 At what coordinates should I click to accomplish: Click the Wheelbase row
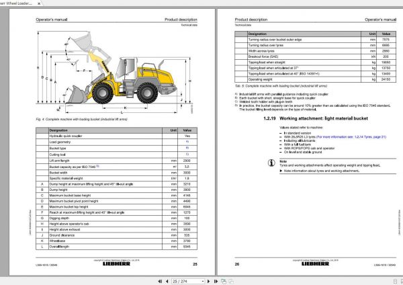point(116,241)
